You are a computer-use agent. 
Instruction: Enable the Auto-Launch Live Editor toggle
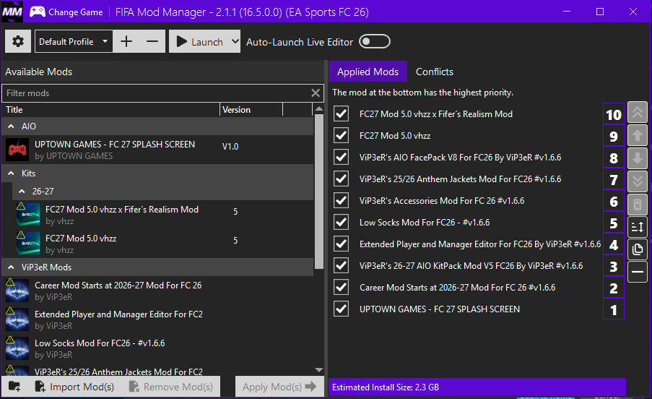coord(374,42)
